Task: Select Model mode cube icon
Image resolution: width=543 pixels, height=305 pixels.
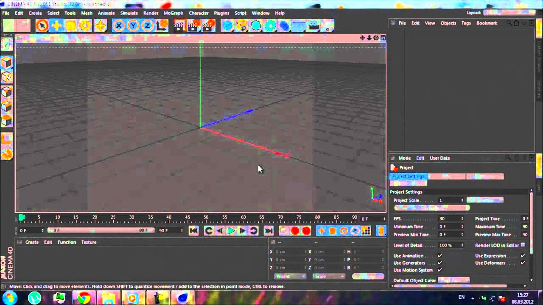Action: pyautogui.click(x=7, y=63)
